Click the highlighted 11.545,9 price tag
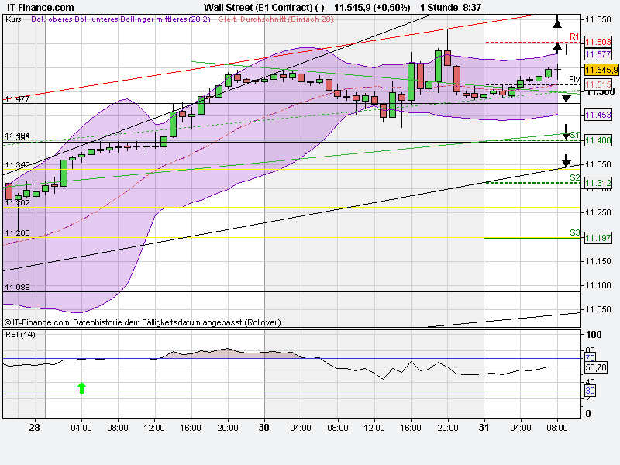Viewport: 620px width, 465px height. (x=602, y=69)
